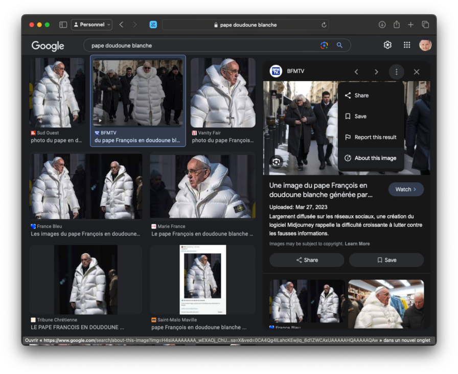458x374 pixels.
Task: Click the Vanity Fair 'photo du pape François' caption
Action: coord(222,140)
